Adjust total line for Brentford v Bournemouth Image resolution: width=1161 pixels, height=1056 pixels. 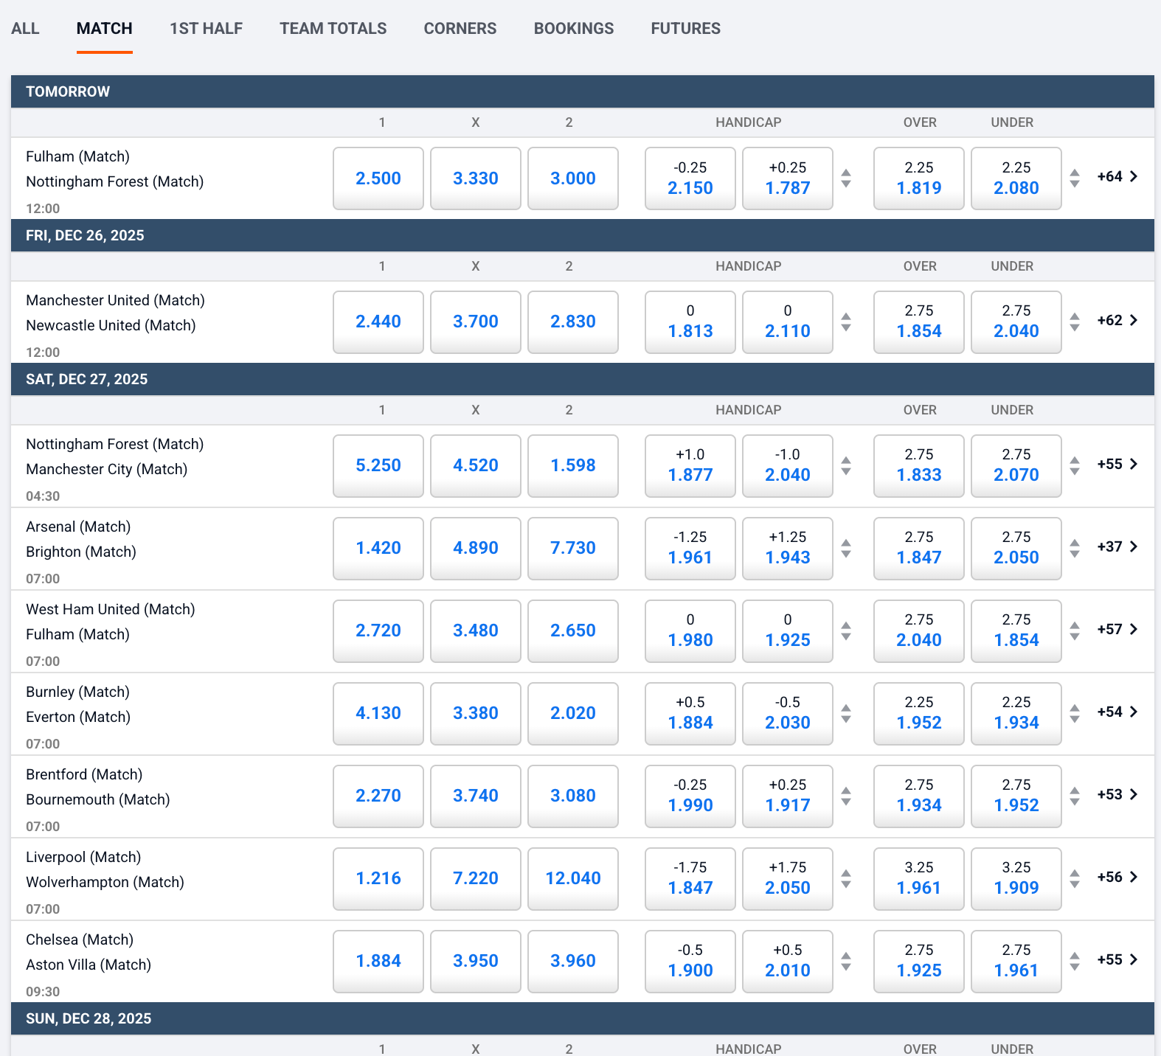click(1075, 796)
